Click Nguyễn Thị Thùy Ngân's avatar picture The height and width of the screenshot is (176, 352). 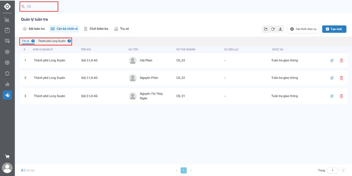point(133,96)
